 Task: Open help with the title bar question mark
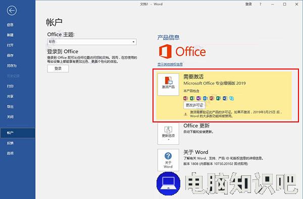tap(260, 4)
